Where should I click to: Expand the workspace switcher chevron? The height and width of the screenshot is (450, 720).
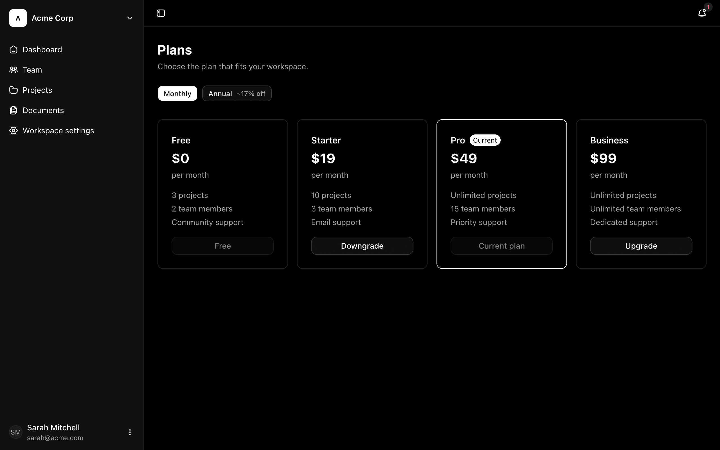point(130,18)
